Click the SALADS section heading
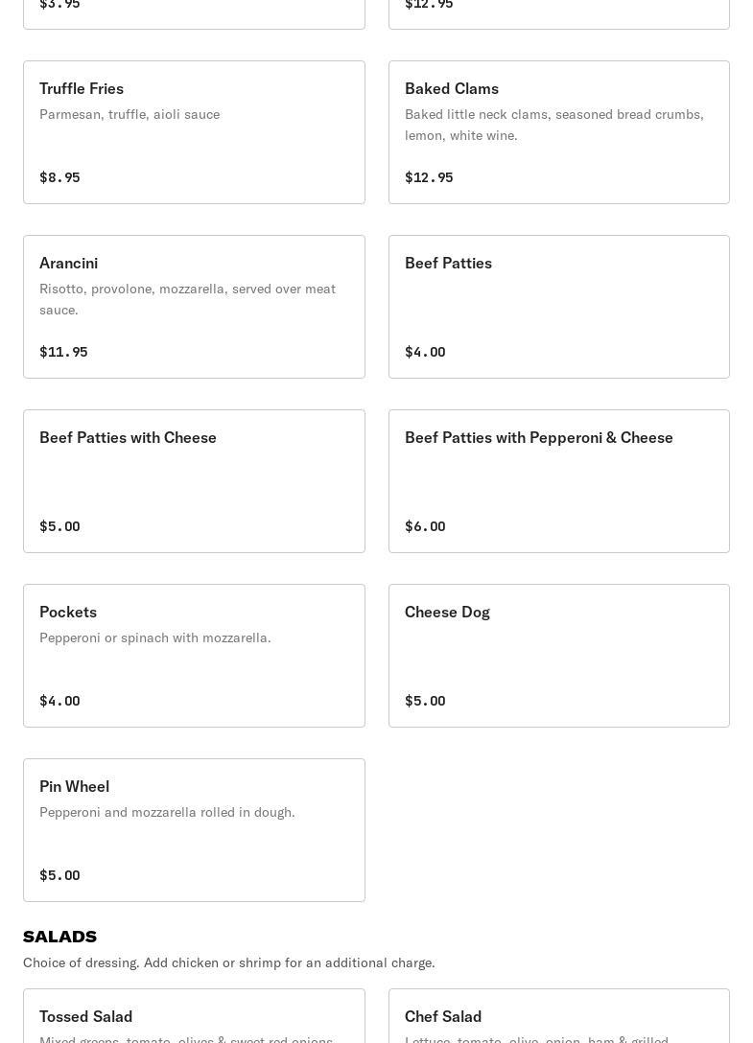This screenshot has width=753, height=1043. coord(59,937)
